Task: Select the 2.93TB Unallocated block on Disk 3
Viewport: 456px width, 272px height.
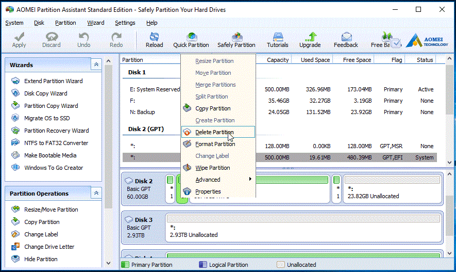Action: [x=304, y=228]
